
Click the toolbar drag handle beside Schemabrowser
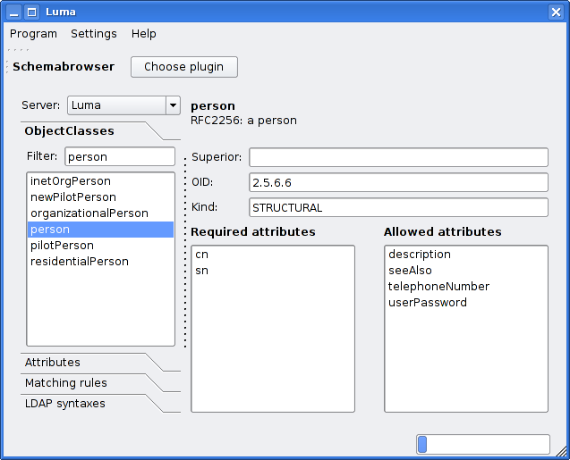click(x=7, y=67)
